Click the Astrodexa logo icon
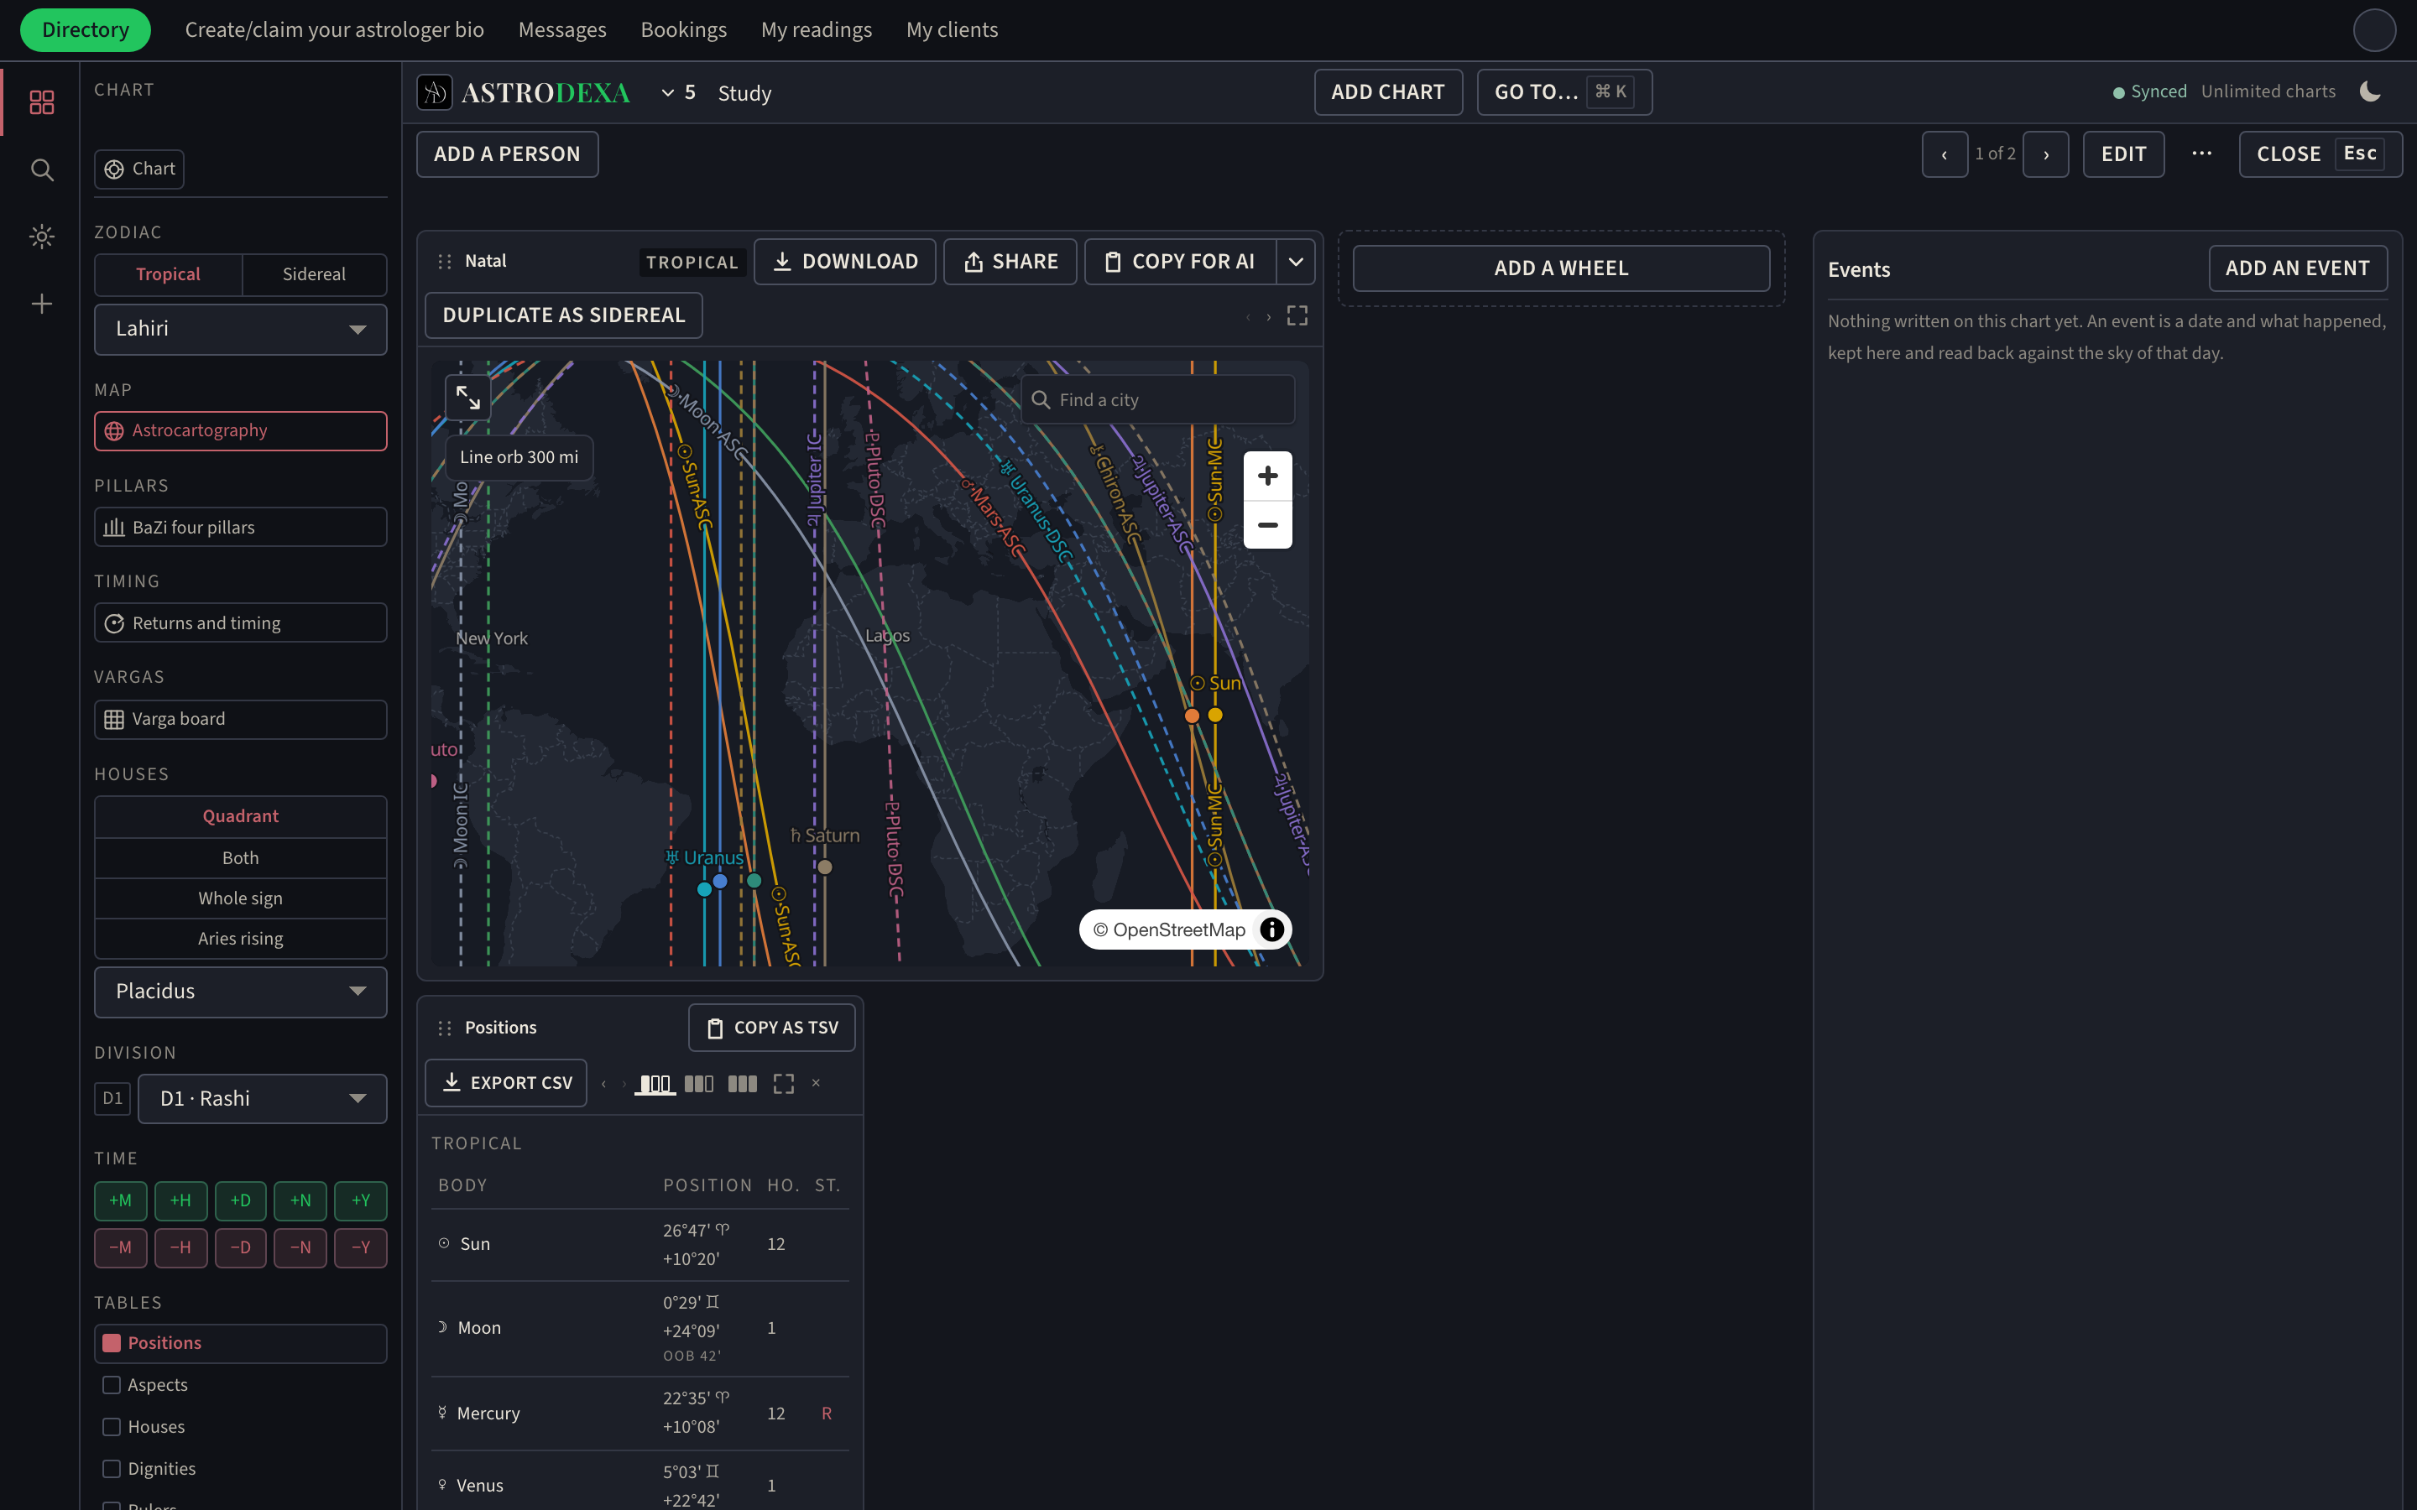 coord(435,92)
